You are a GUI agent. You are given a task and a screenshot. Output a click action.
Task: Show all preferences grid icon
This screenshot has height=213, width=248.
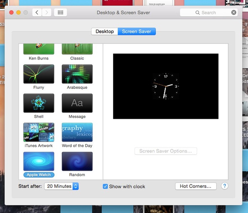pos(60,13)
